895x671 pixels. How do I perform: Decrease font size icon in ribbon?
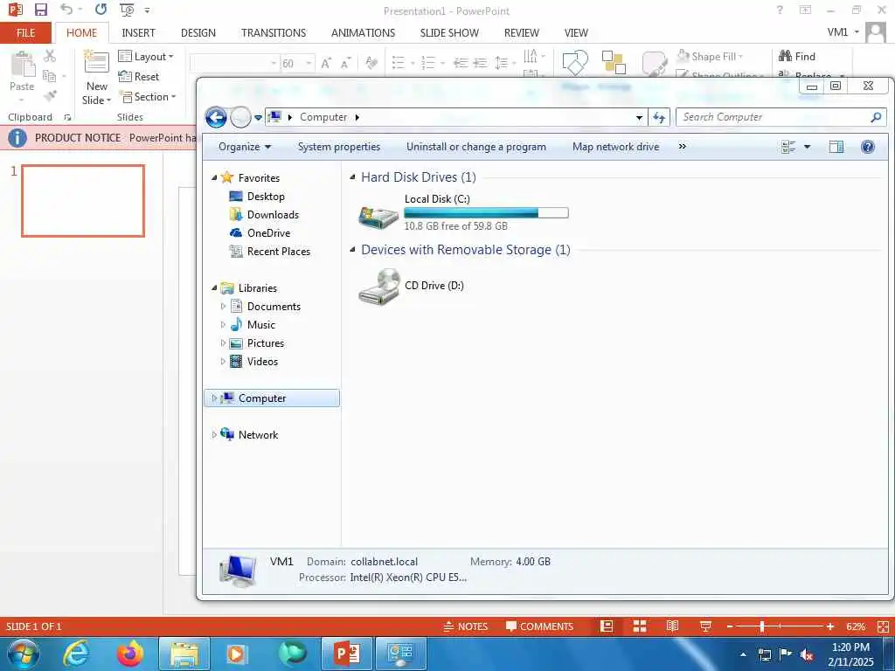point(345,63)
